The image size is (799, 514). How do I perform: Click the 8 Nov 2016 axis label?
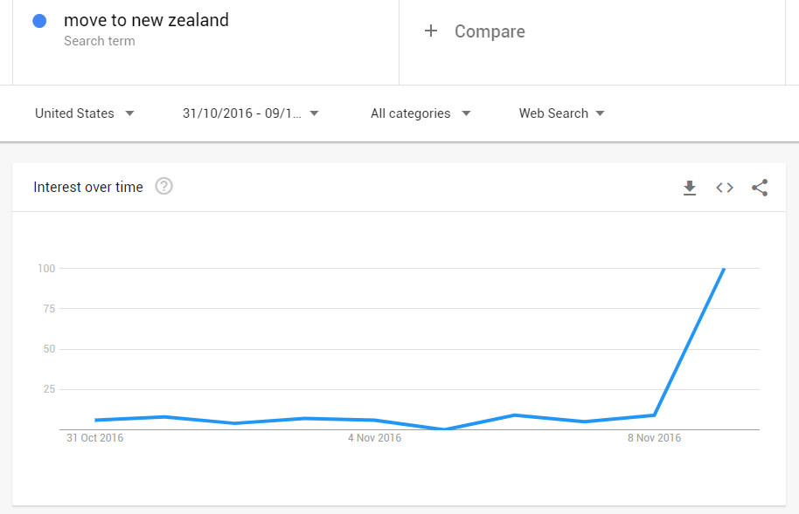(654, 438)
